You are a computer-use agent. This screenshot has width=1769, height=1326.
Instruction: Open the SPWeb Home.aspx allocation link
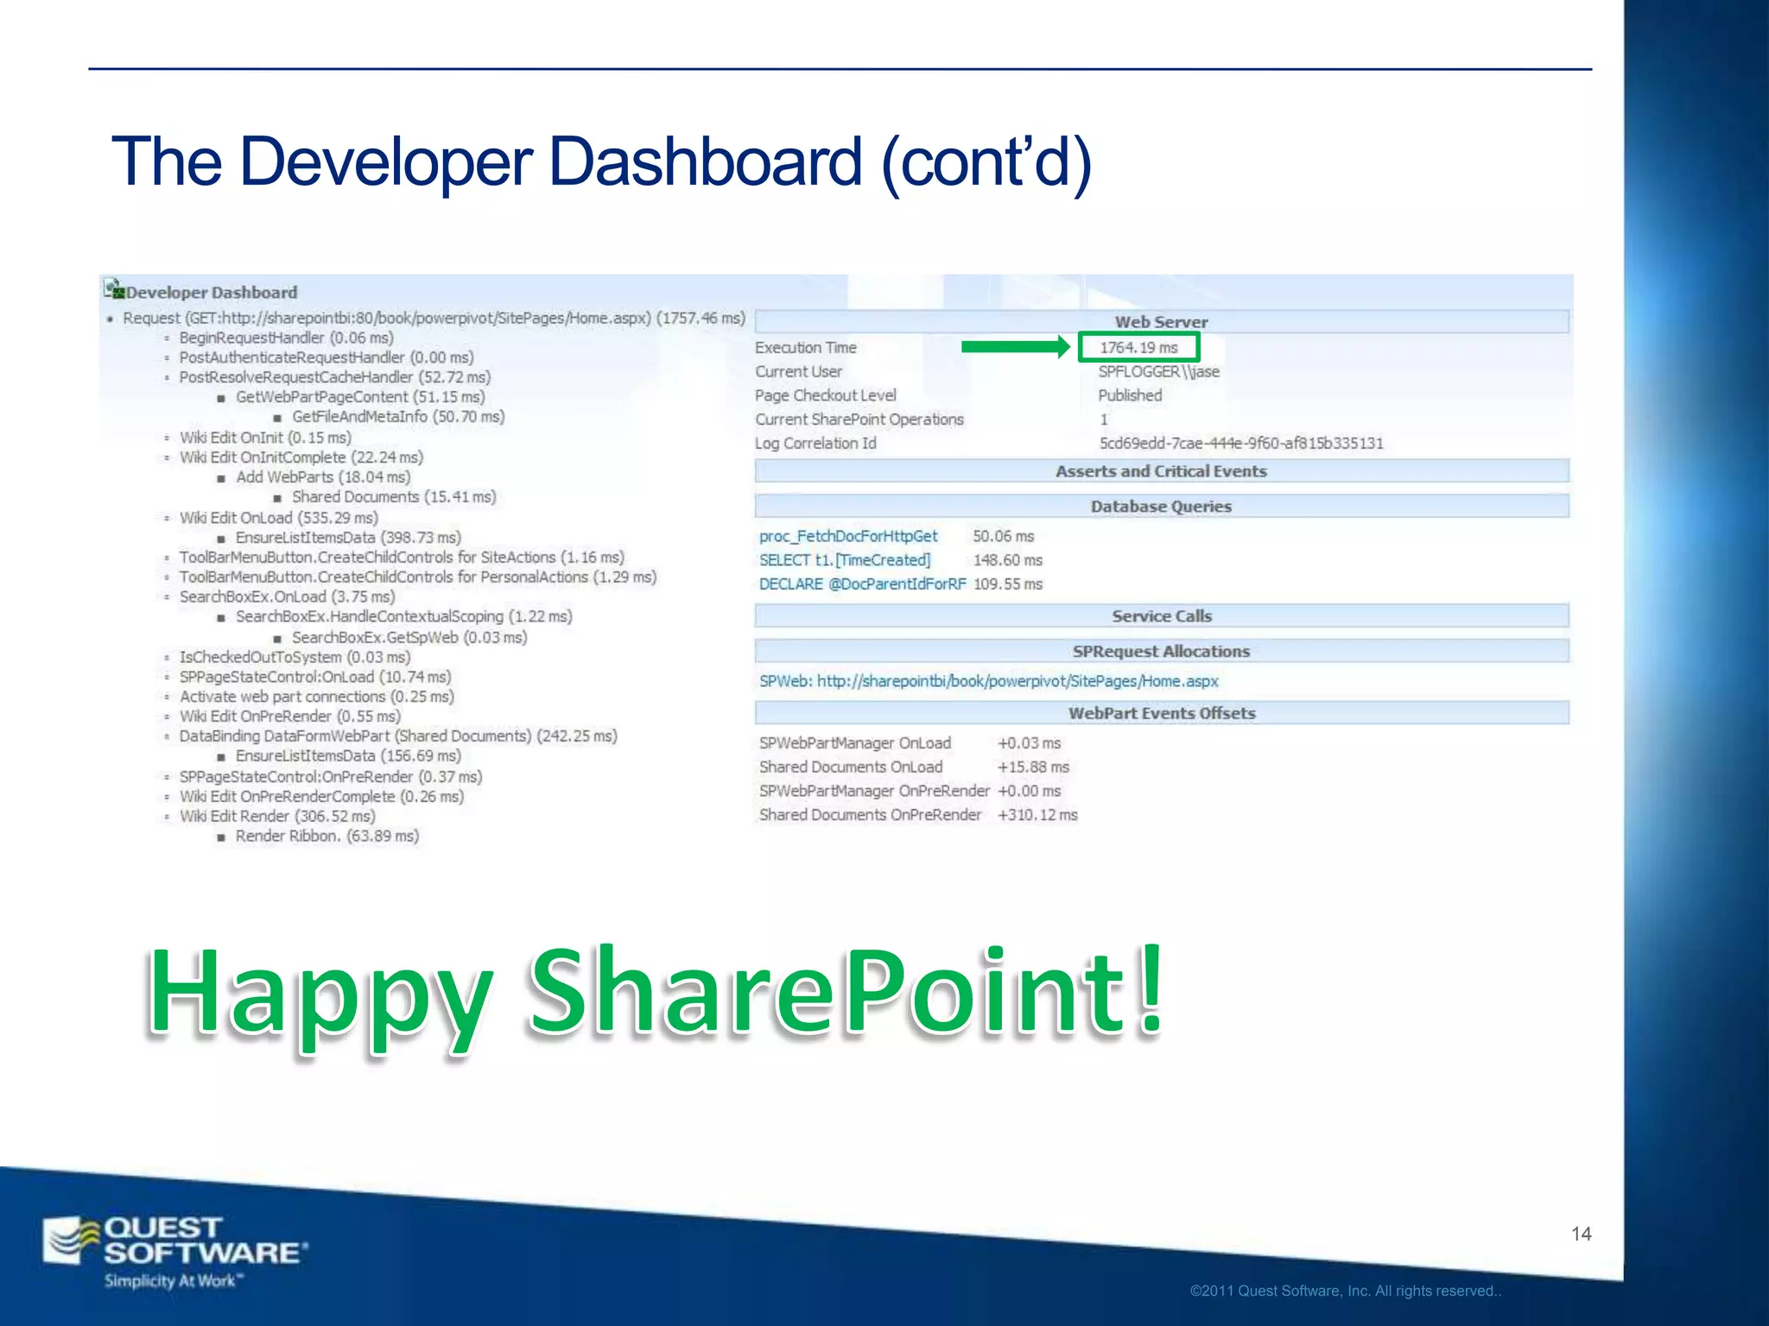pyautogui.click(x=989, y=681)
